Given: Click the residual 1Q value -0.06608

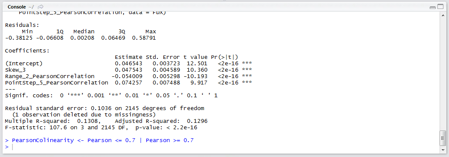Looking at the screenshot, I should pyautogui.click(x=50, y=38).
